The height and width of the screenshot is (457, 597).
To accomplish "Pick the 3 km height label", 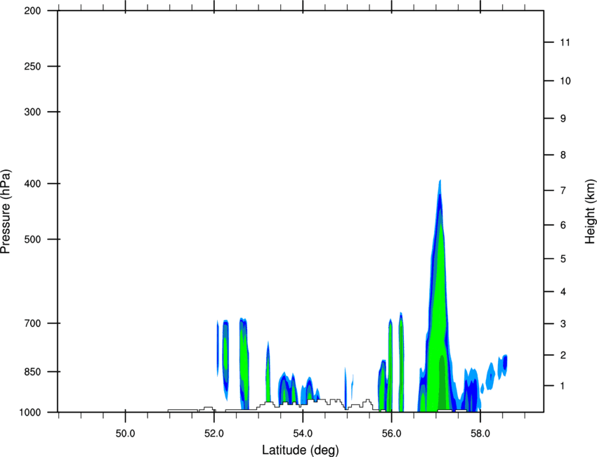I will pyautogui.click(x=563, y=324).
